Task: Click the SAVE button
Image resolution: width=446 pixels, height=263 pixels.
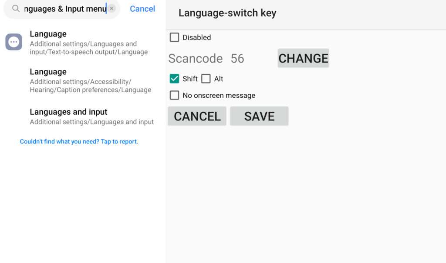Action: tap(259, 116)
